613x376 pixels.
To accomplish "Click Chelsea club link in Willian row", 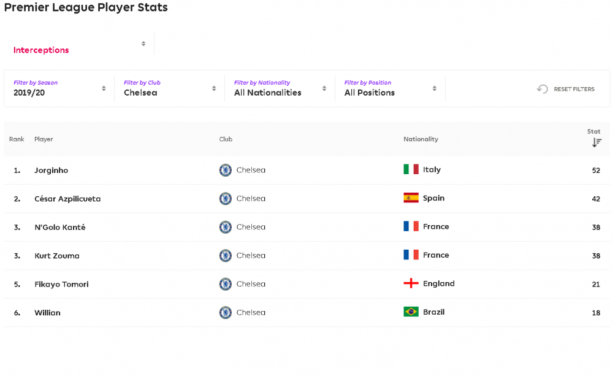I will click(251, 312).
